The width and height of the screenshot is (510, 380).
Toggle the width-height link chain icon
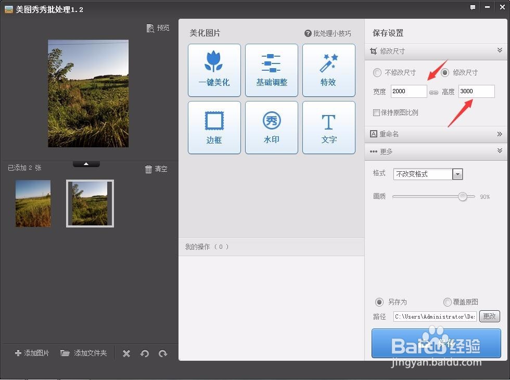tap(433, 93)
